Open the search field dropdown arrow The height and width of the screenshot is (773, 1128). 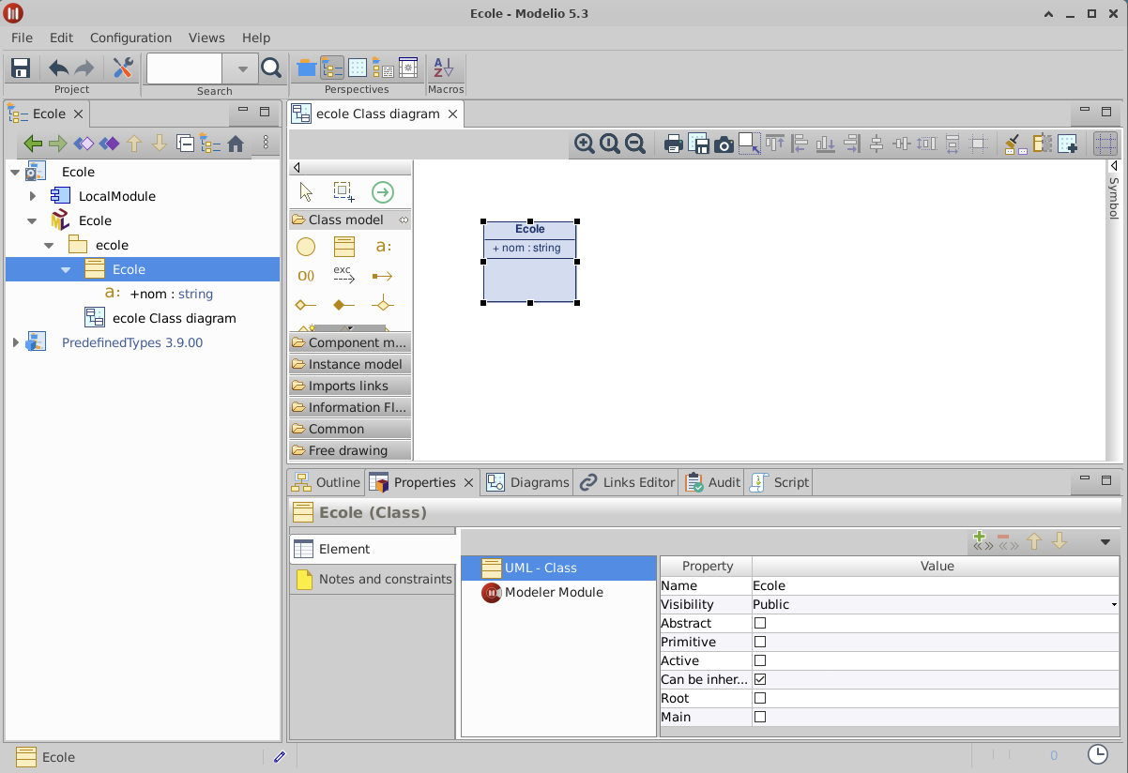241,68
